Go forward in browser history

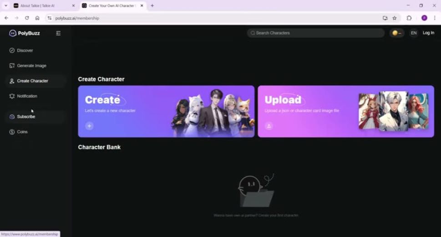coord(16,18)
